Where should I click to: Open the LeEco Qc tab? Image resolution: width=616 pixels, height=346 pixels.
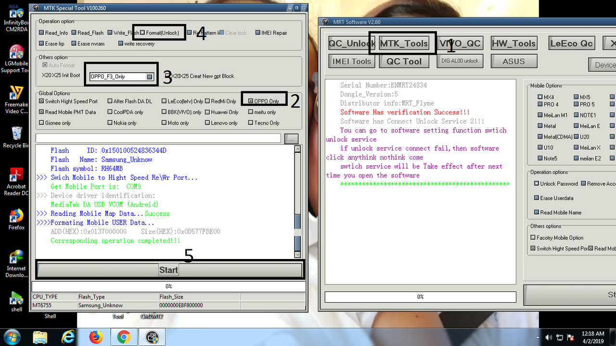[572, 43]
